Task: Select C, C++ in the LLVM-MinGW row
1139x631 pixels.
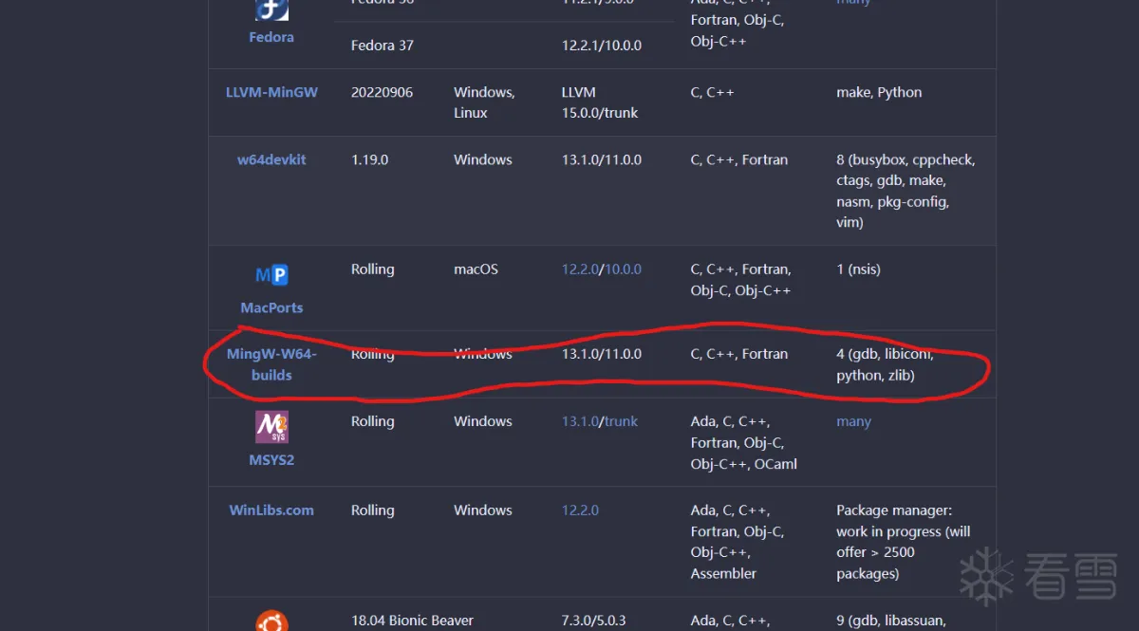Action: [x=713, y=92]
